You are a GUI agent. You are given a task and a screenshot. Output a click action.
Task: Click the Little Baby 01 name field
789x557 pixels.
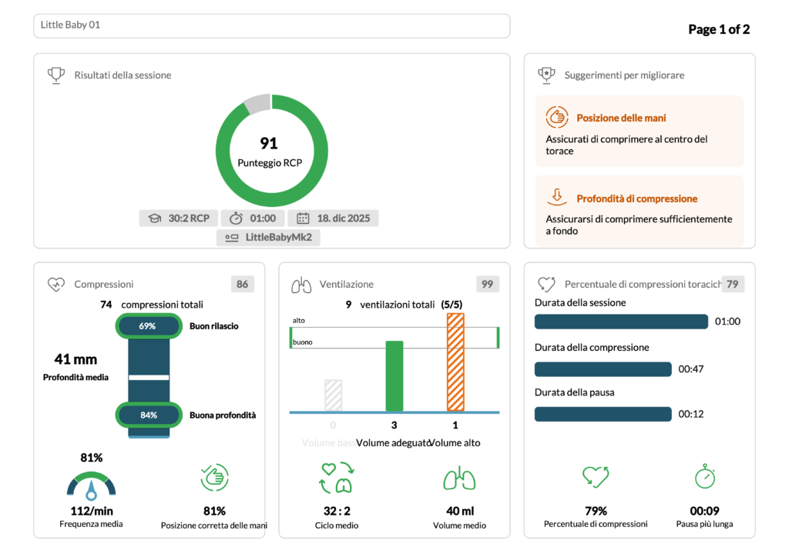272,25
